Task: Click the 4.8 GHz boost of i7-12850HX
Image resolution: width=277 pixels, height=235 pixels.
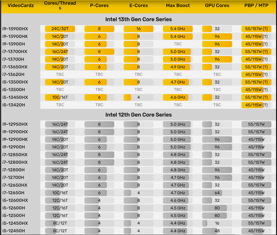Action: (x=178, y=155)
